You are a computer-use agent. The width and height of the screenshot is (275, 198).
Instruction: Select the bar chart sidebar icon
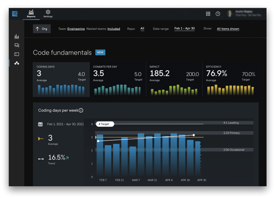click(x=17, y=37)
